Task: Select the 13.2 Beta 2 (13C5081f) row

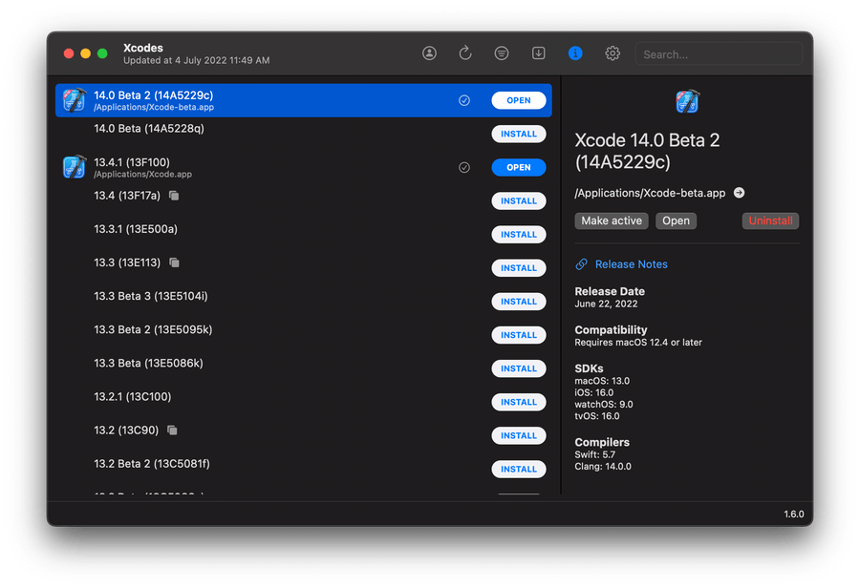Action: click(x=303, y=469)
